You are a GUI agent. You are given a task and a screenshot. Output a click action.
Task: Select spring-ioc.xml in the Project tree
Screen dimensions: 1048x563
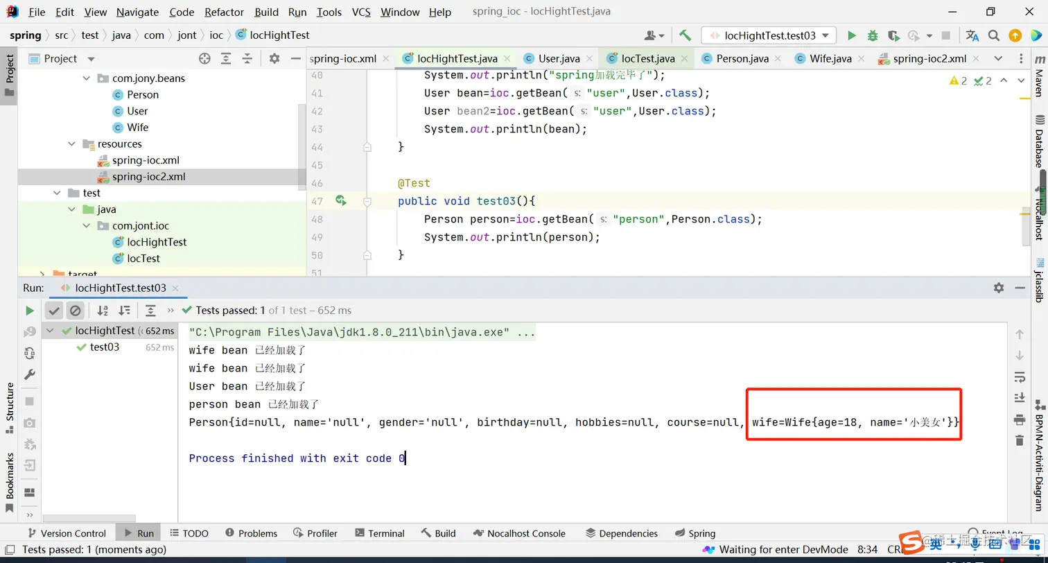pyautogui.click(x=146, y=160)
